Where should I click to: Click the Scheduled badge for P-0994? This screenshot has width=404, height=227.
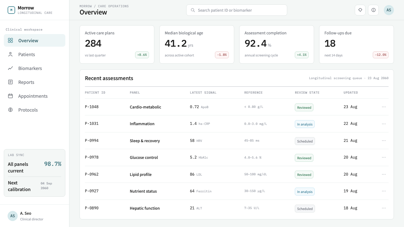point(305,141)
